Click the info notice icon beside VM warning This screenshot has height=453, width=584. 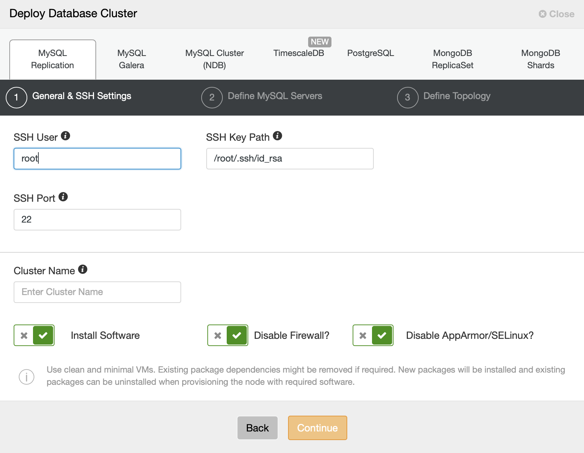[x=27, y=377]
